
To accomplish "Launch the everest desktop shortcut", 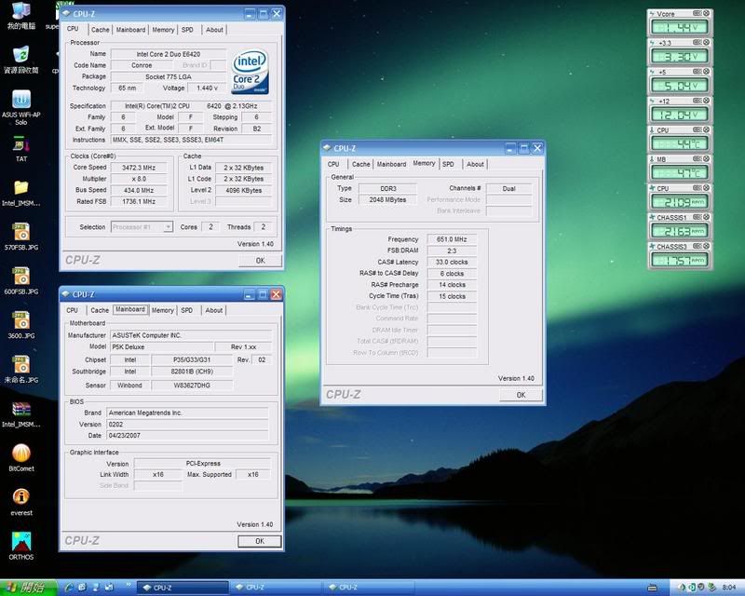I will [x=20, y=502].
